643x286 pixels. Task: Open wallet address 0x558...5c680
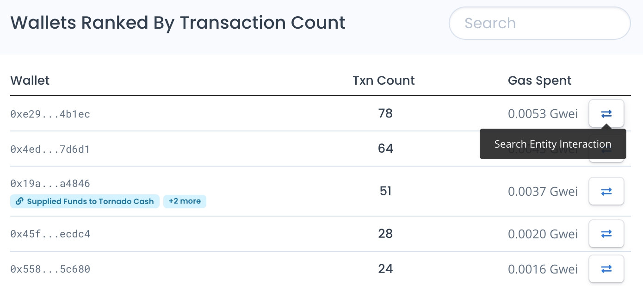pyautogui.click(x=50, y=269)
